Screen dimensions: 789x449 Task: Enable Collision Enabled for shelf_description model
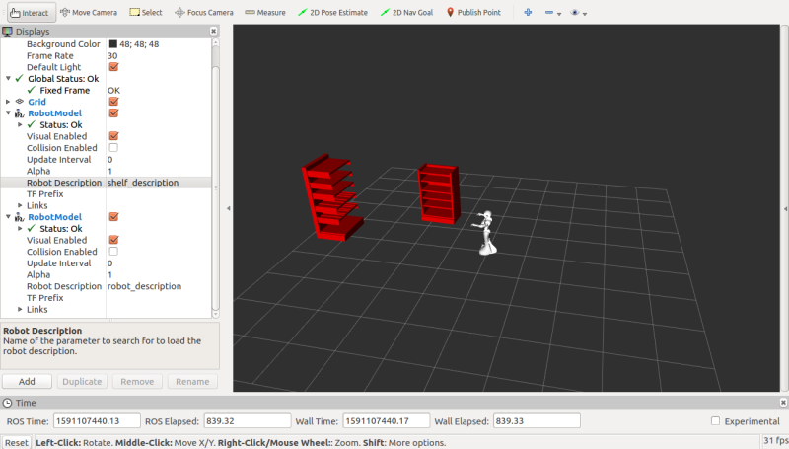coord(113,148)
